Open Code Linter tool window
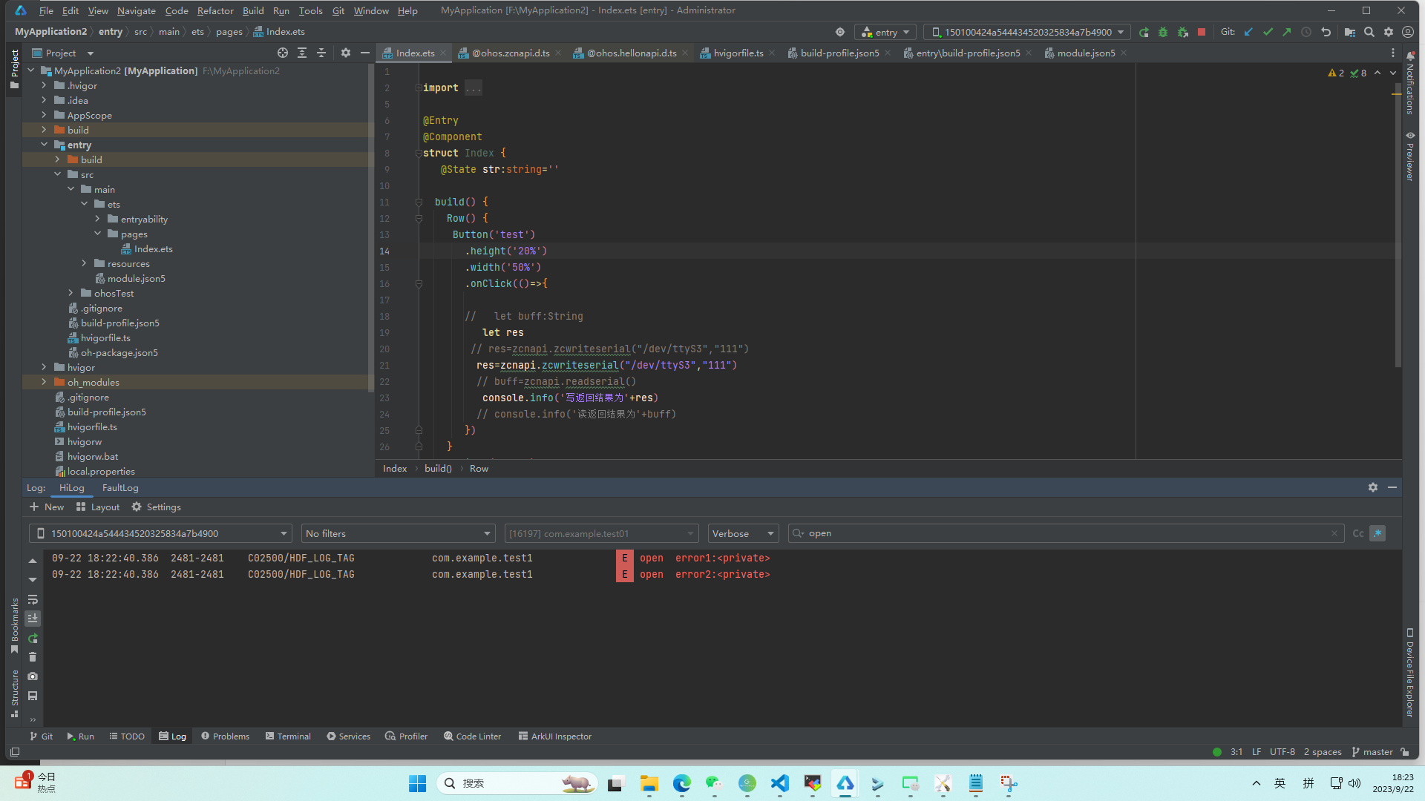The width and height of the screenshot is (1425, 801). 472,736
